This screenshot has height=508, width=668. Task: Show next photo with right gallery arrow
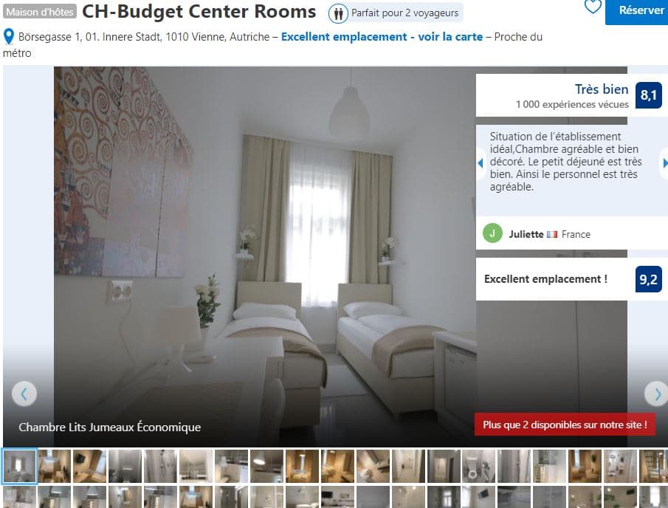pyautogui.click(x=656, y=394)
